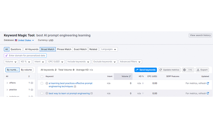
Task: Click the Volume column sort icon
Action: (130, 77)
